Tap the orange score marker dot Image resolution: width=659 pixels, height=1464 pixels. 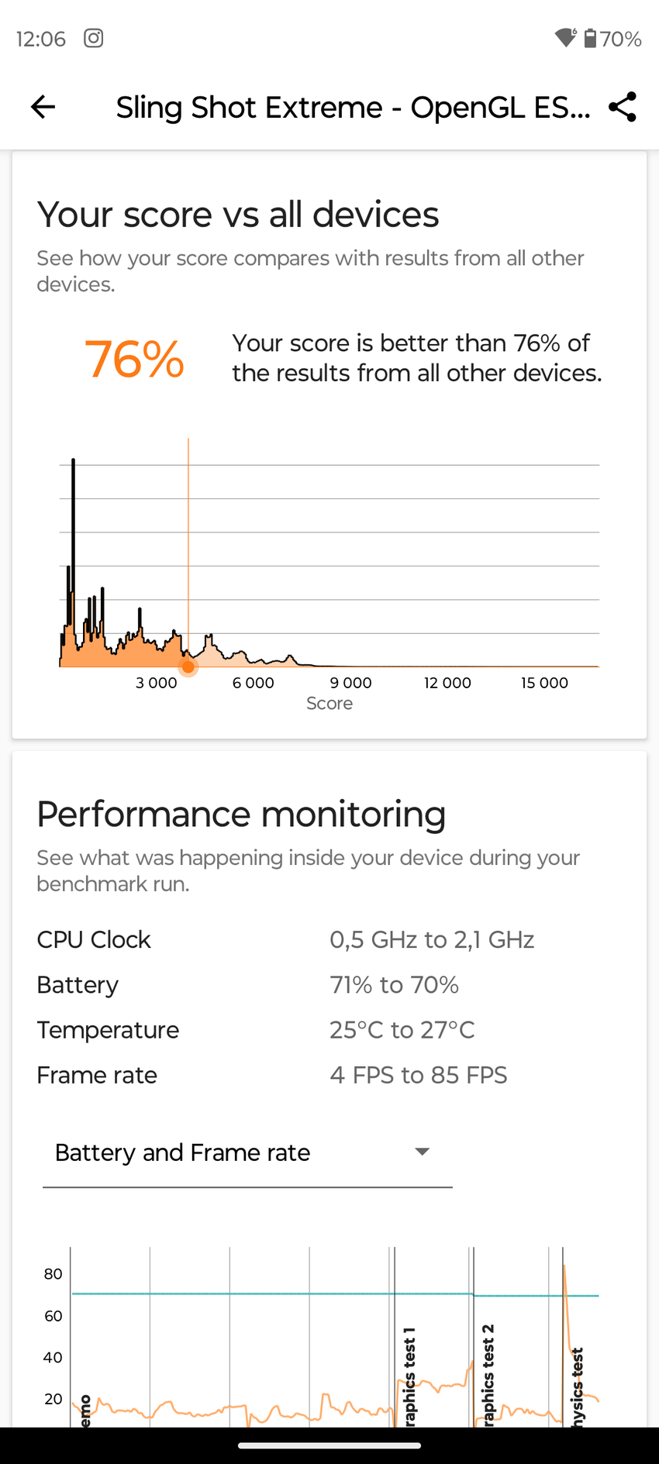(x=188, y=667)
